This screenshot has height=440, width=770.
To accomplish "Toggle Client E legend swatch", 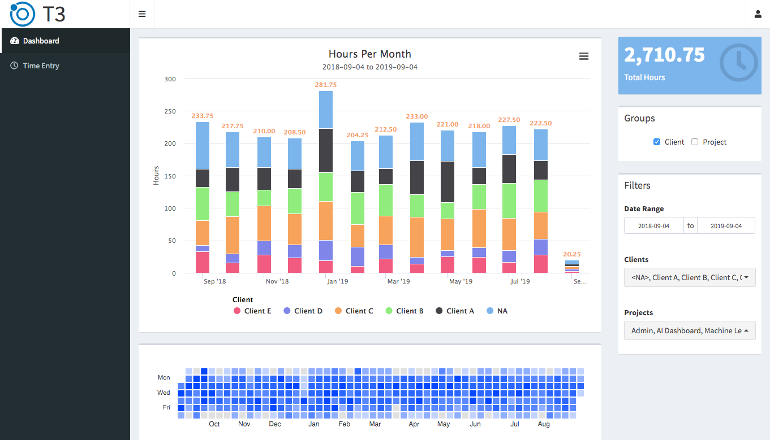I will point(237,311).
